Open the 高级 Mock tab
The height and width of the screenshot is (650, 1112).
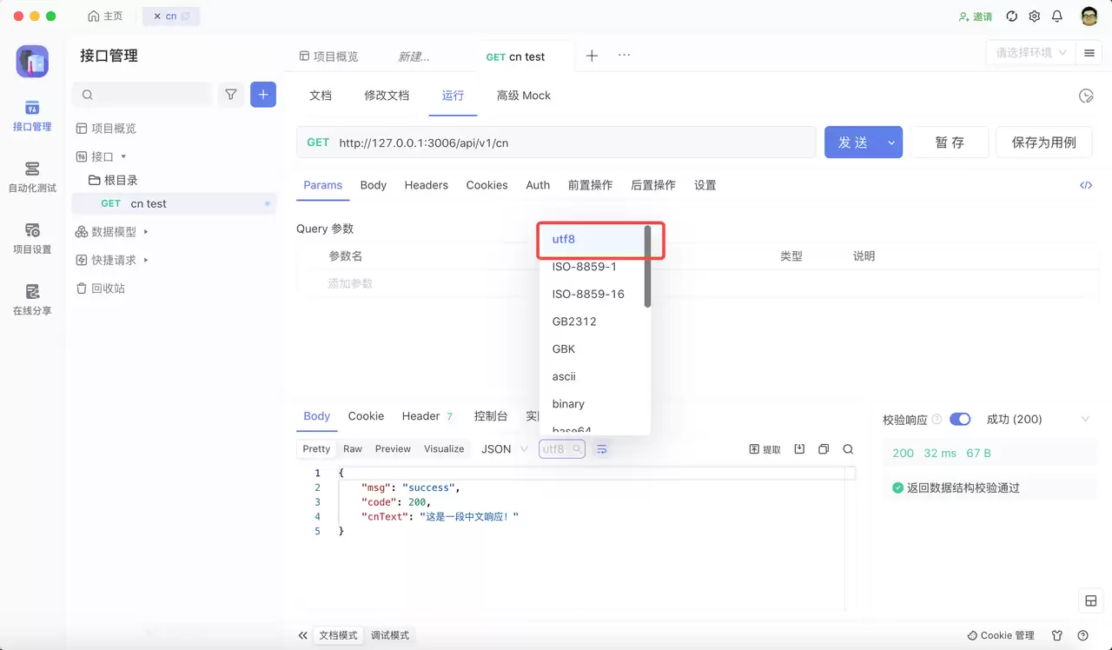point(523,96)
